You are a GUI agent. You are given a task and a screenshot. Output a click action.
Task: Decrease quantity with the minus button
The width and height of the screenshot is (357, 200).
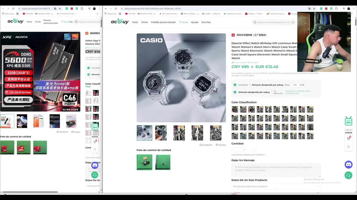[x=234, y=150]
